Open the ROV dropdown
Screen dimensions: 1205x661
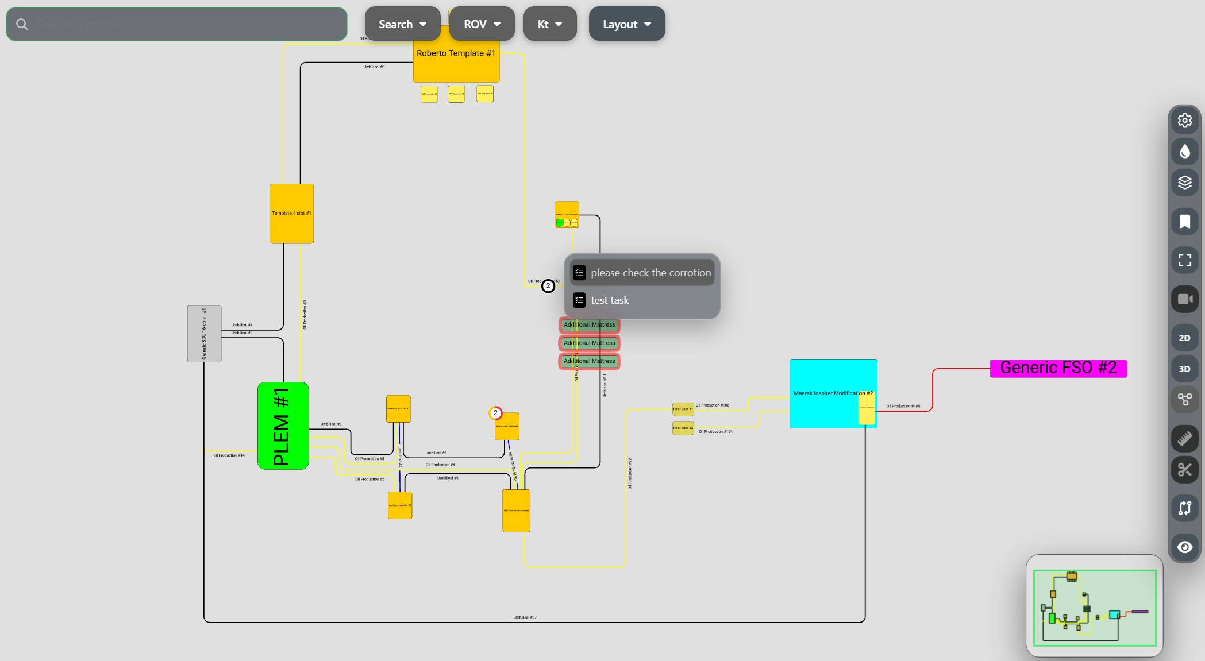pos(482,24)
